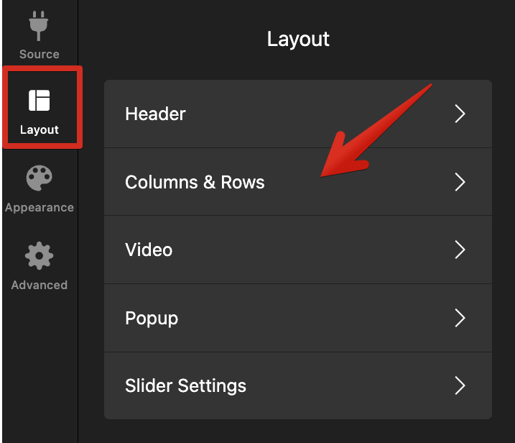Expand the Video chevron arrow
This screenshot has height=443, width=515.
click(x=460, y=250)
